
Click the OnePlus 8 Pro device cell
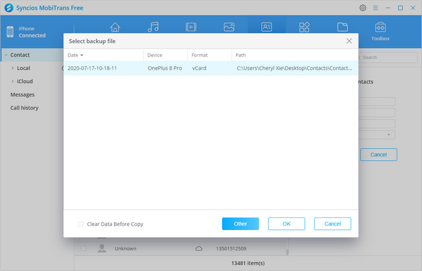pos(165,68)
